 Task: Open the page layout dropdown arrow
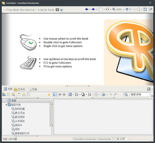coord(104,9)
